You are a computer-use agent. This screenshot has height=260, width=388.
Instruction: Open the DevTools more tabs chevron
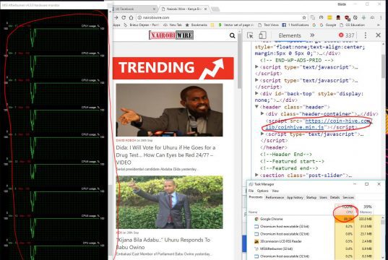(312, 35)
